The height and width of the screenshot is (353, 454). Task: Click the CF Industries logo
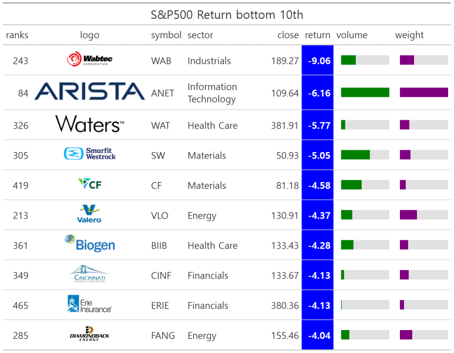[90, 184]
